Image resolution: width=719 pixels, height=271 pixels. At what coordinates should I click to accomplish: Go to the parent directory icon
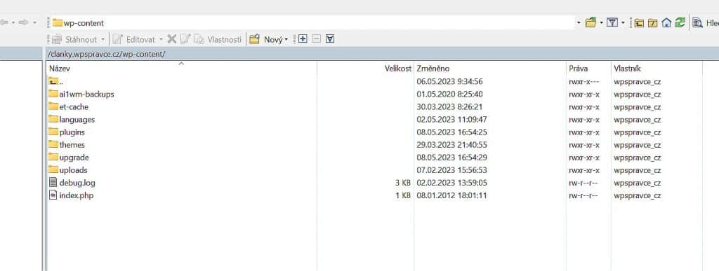tap(639, 22)
